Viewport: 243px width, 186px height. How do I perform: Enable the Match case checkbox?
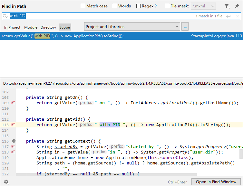83,6
